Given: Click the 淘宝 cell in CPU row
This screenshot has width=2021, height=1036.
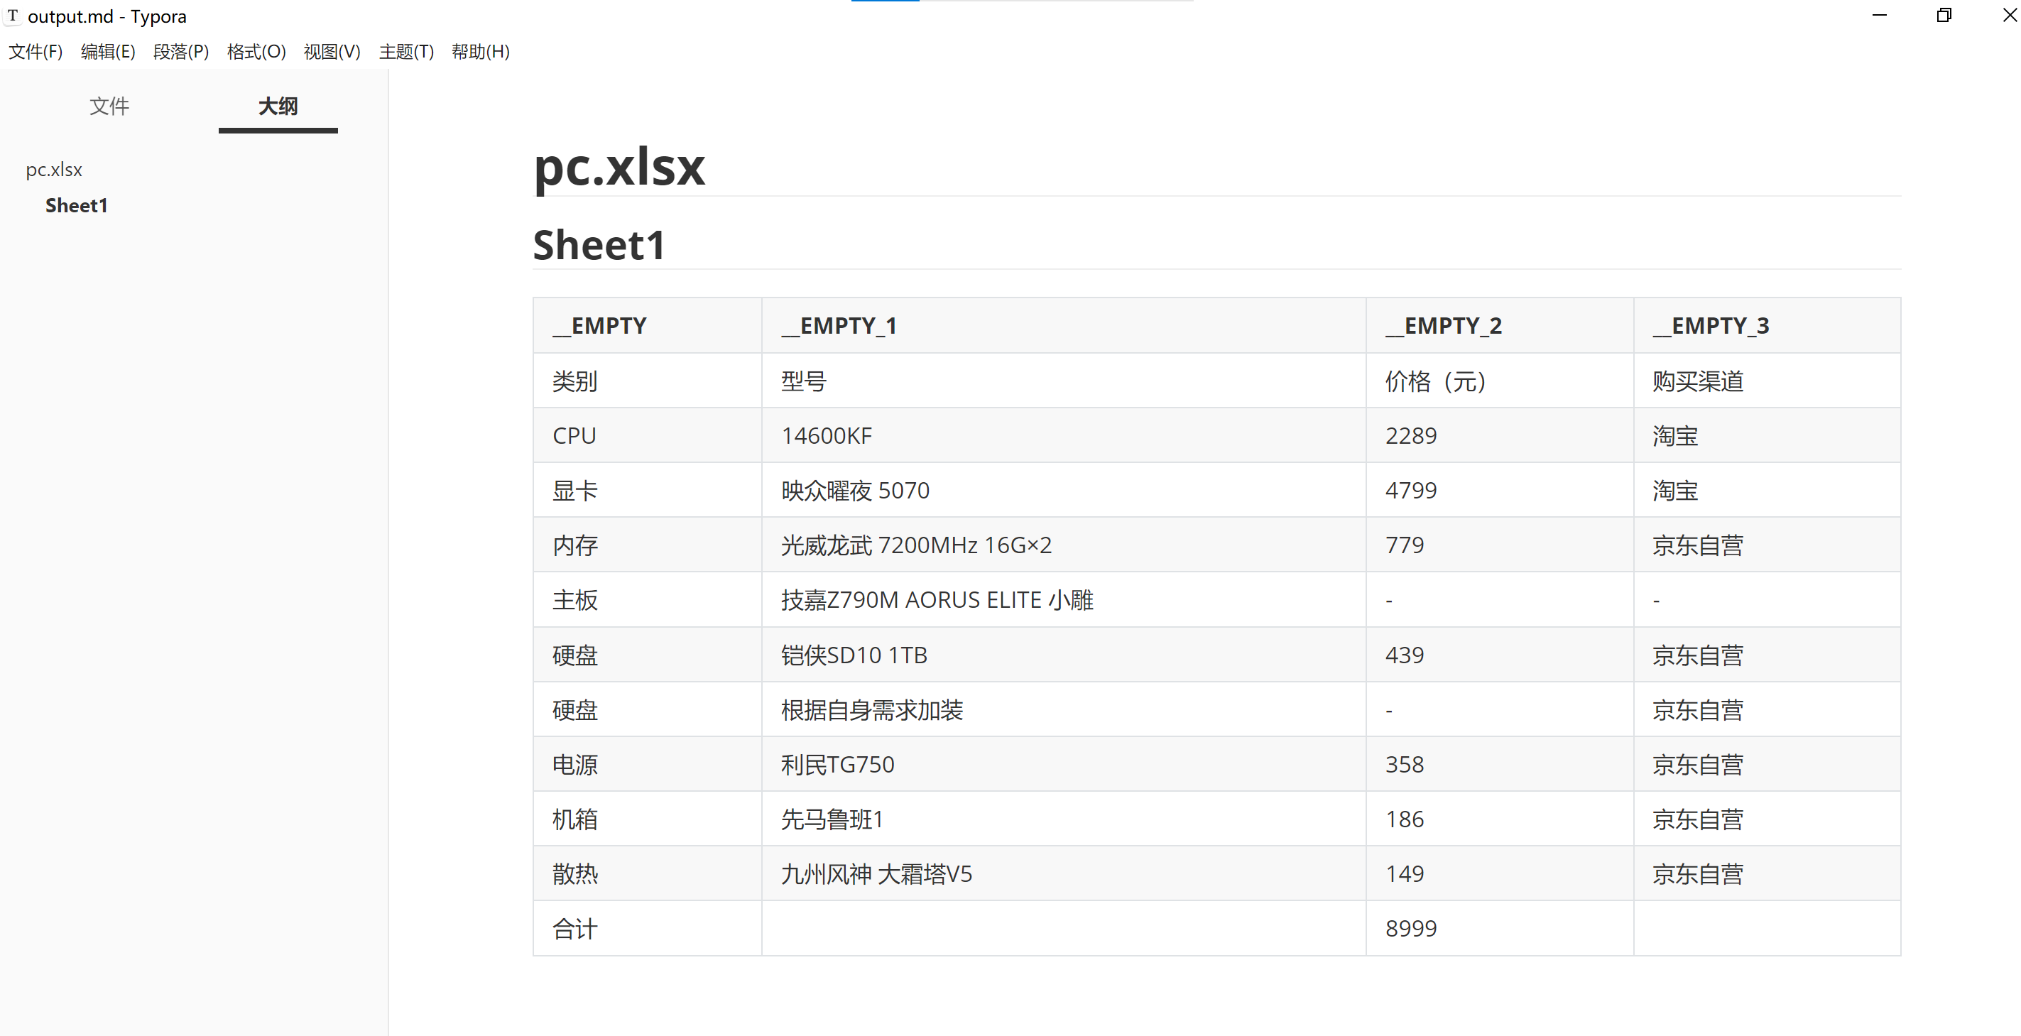Looking at the screenshot, I should pyautogui.click(x=1767, y=435).
